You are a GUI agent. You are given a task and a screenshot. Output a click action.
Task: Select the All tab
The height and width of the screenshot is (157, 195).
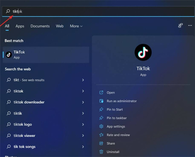[7, 26]
